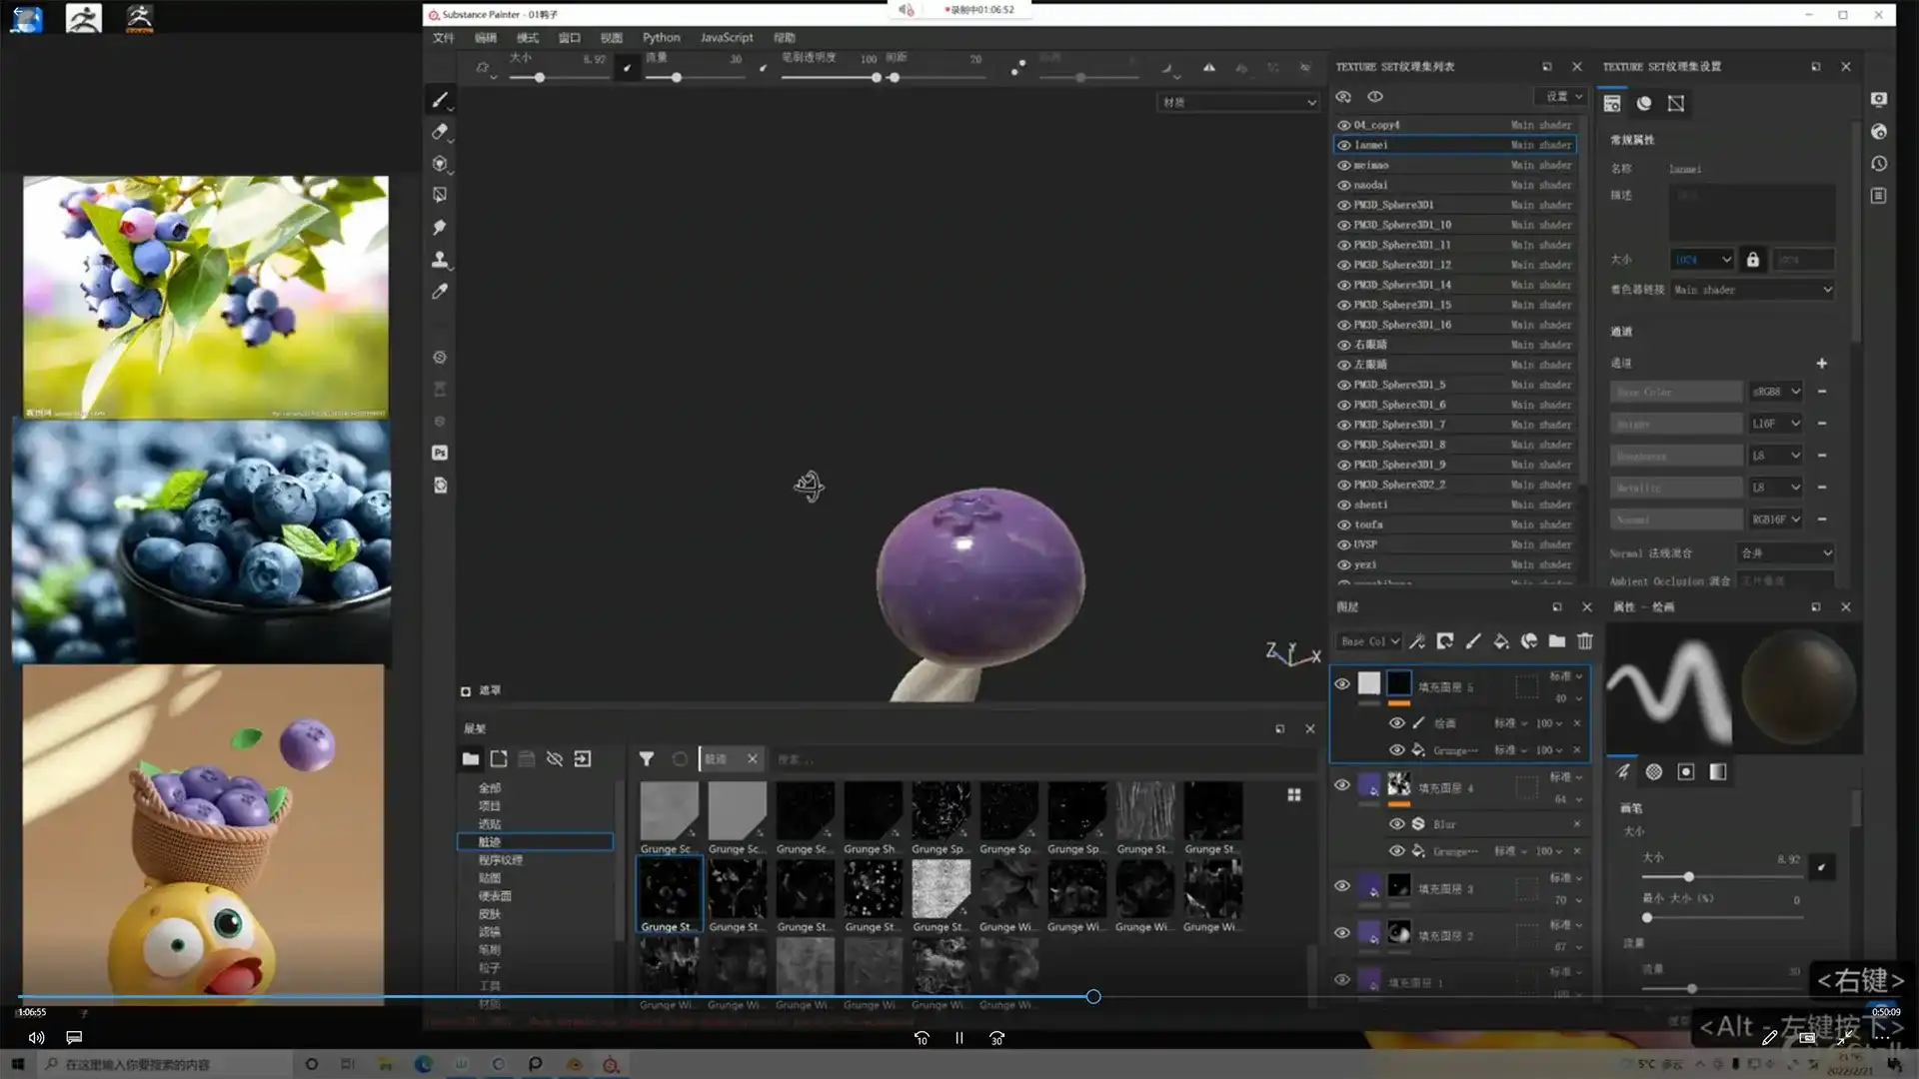Open the Base Col channel dropdown
This screenshot has height=1079, width=1919.
click(1369, 641)
